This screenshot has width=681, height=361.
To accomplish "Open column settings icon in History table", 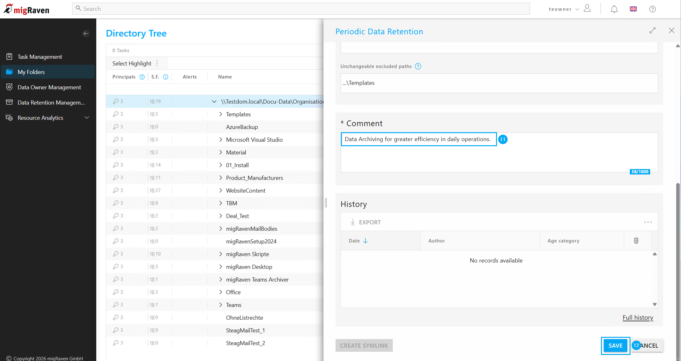I will point(636,241).
